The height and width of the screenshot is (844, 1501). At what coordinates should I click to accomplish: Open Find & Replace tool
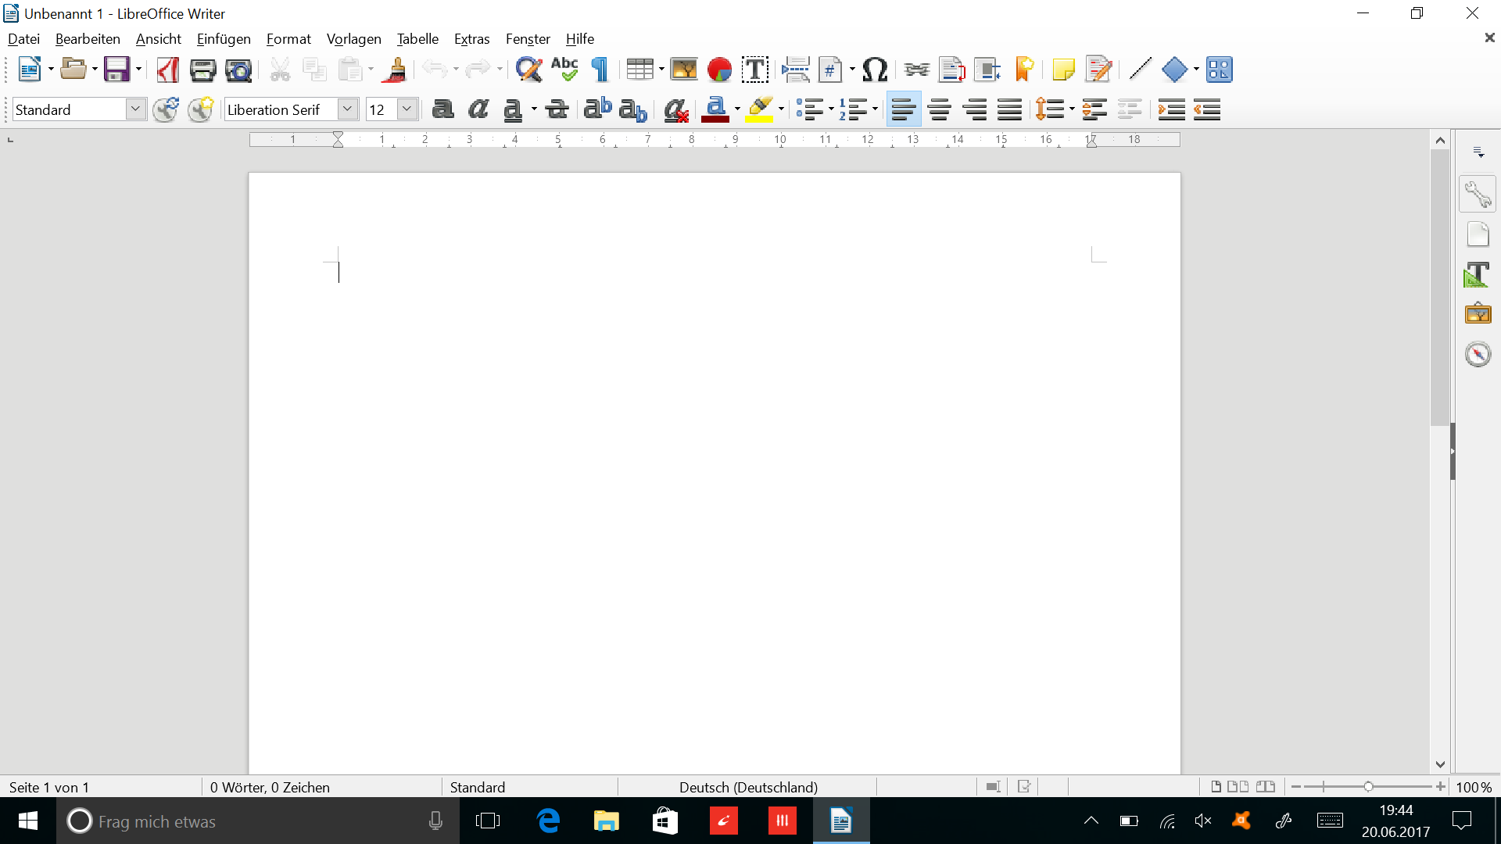[x=528, y=70]
